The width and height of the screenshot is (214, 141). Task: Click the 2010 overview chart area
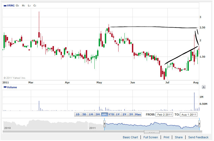pos(46,124)
